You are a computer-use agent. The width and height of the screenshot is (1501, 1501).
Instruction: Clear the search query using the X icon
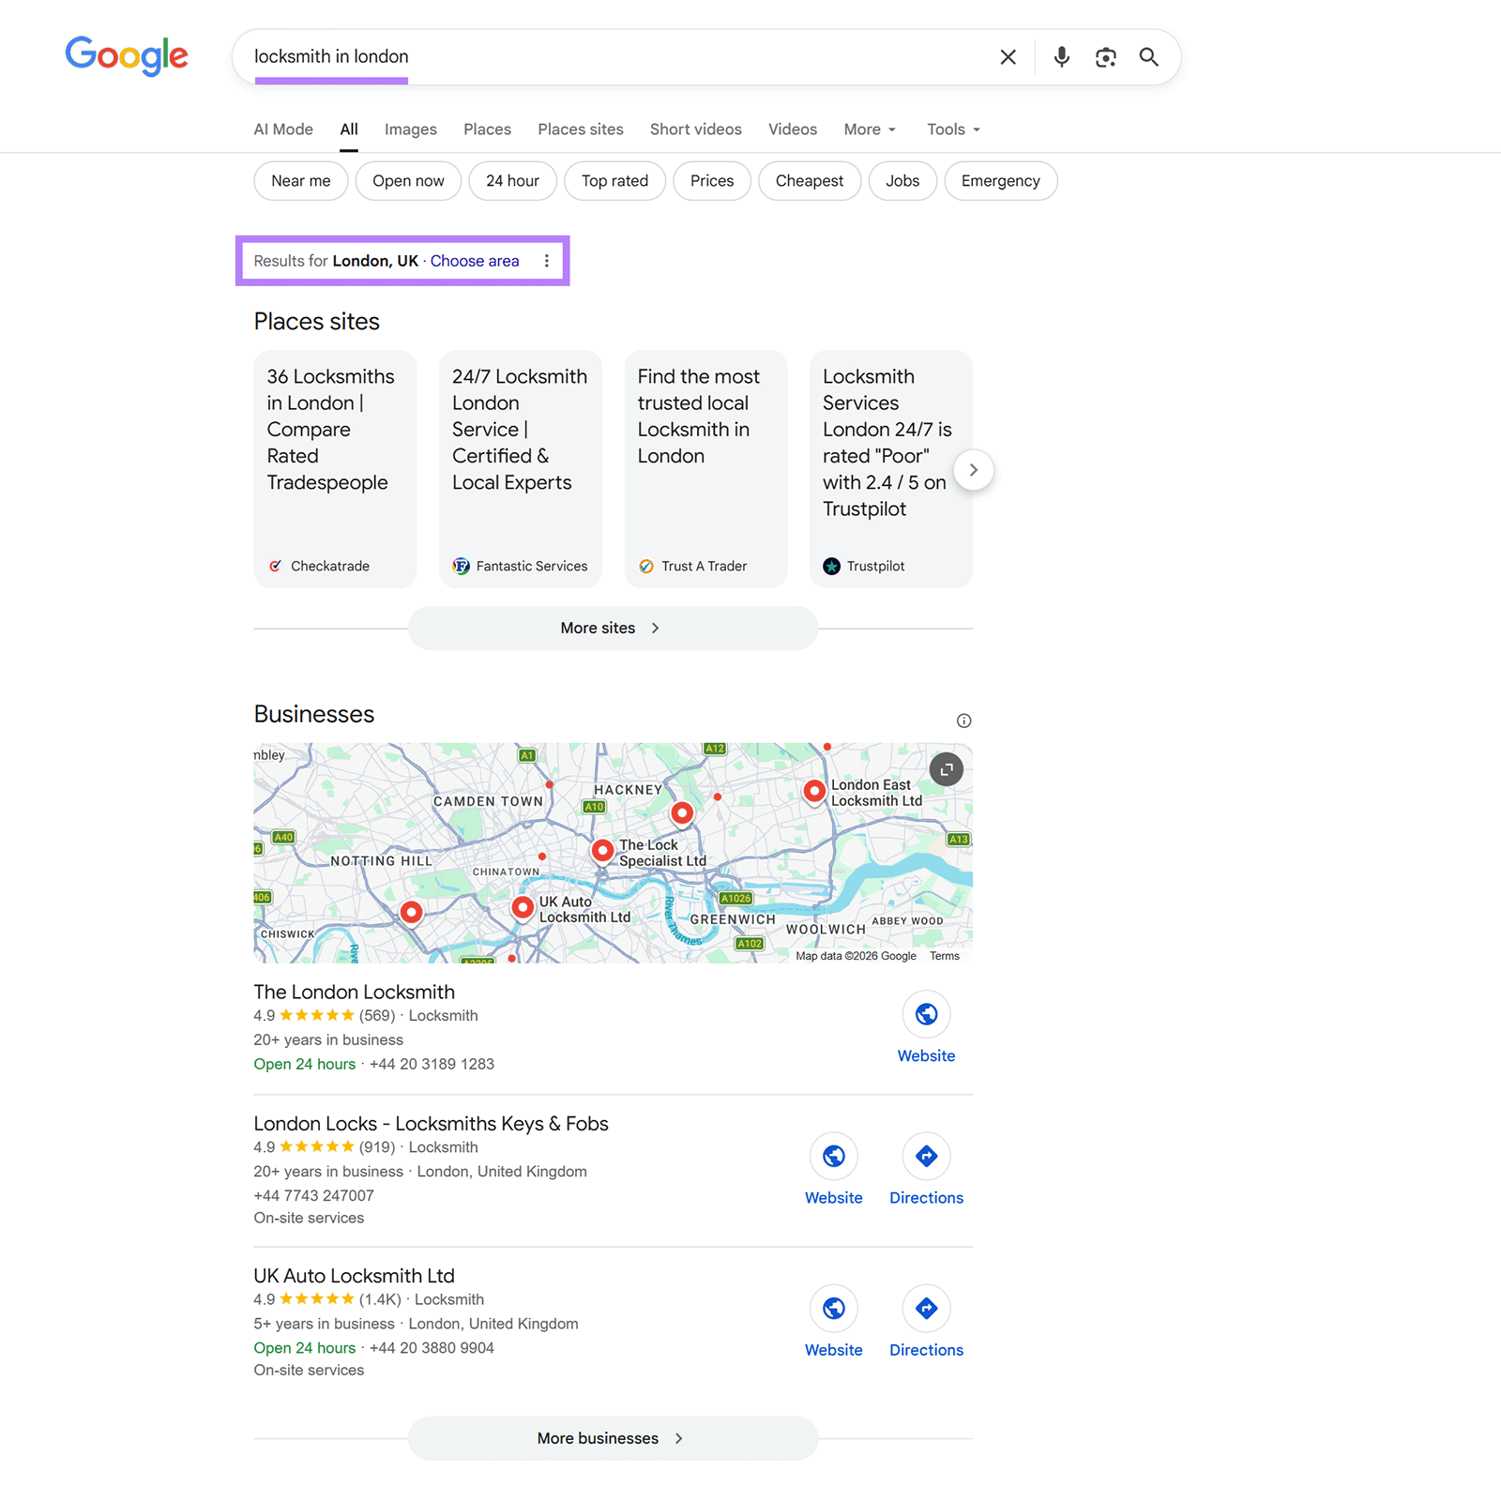[x=1008, y=56]
